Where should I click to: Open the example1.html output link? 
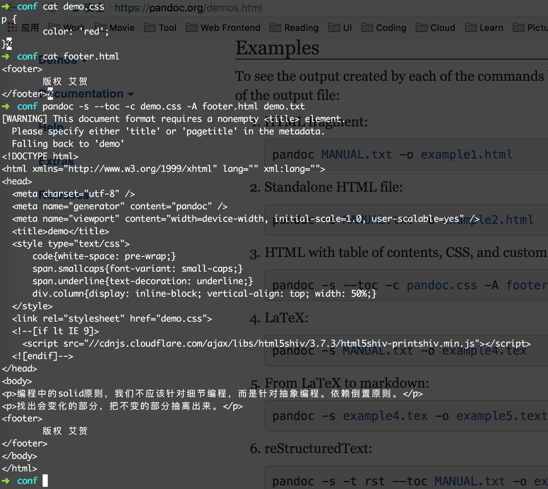click(x=466, y=155)
